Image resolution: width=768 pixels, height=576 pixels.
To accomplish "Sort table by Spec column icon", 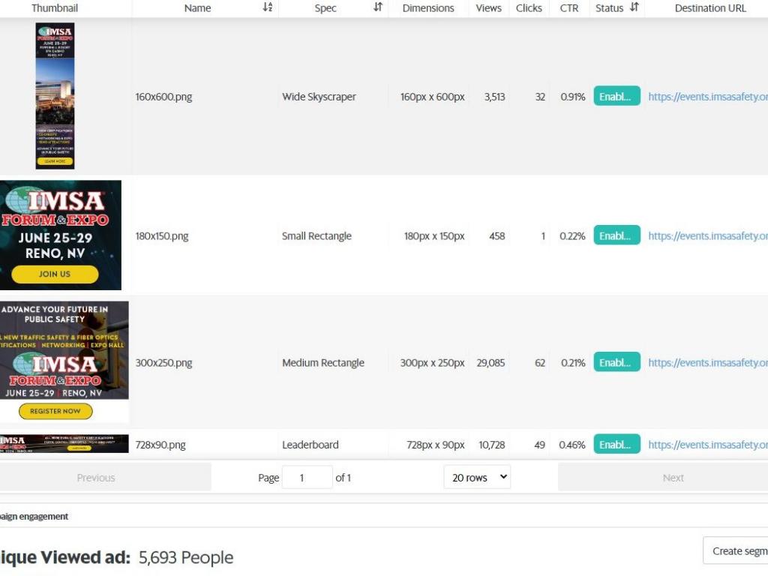I will pyautogui.click(x=378, y=7).
